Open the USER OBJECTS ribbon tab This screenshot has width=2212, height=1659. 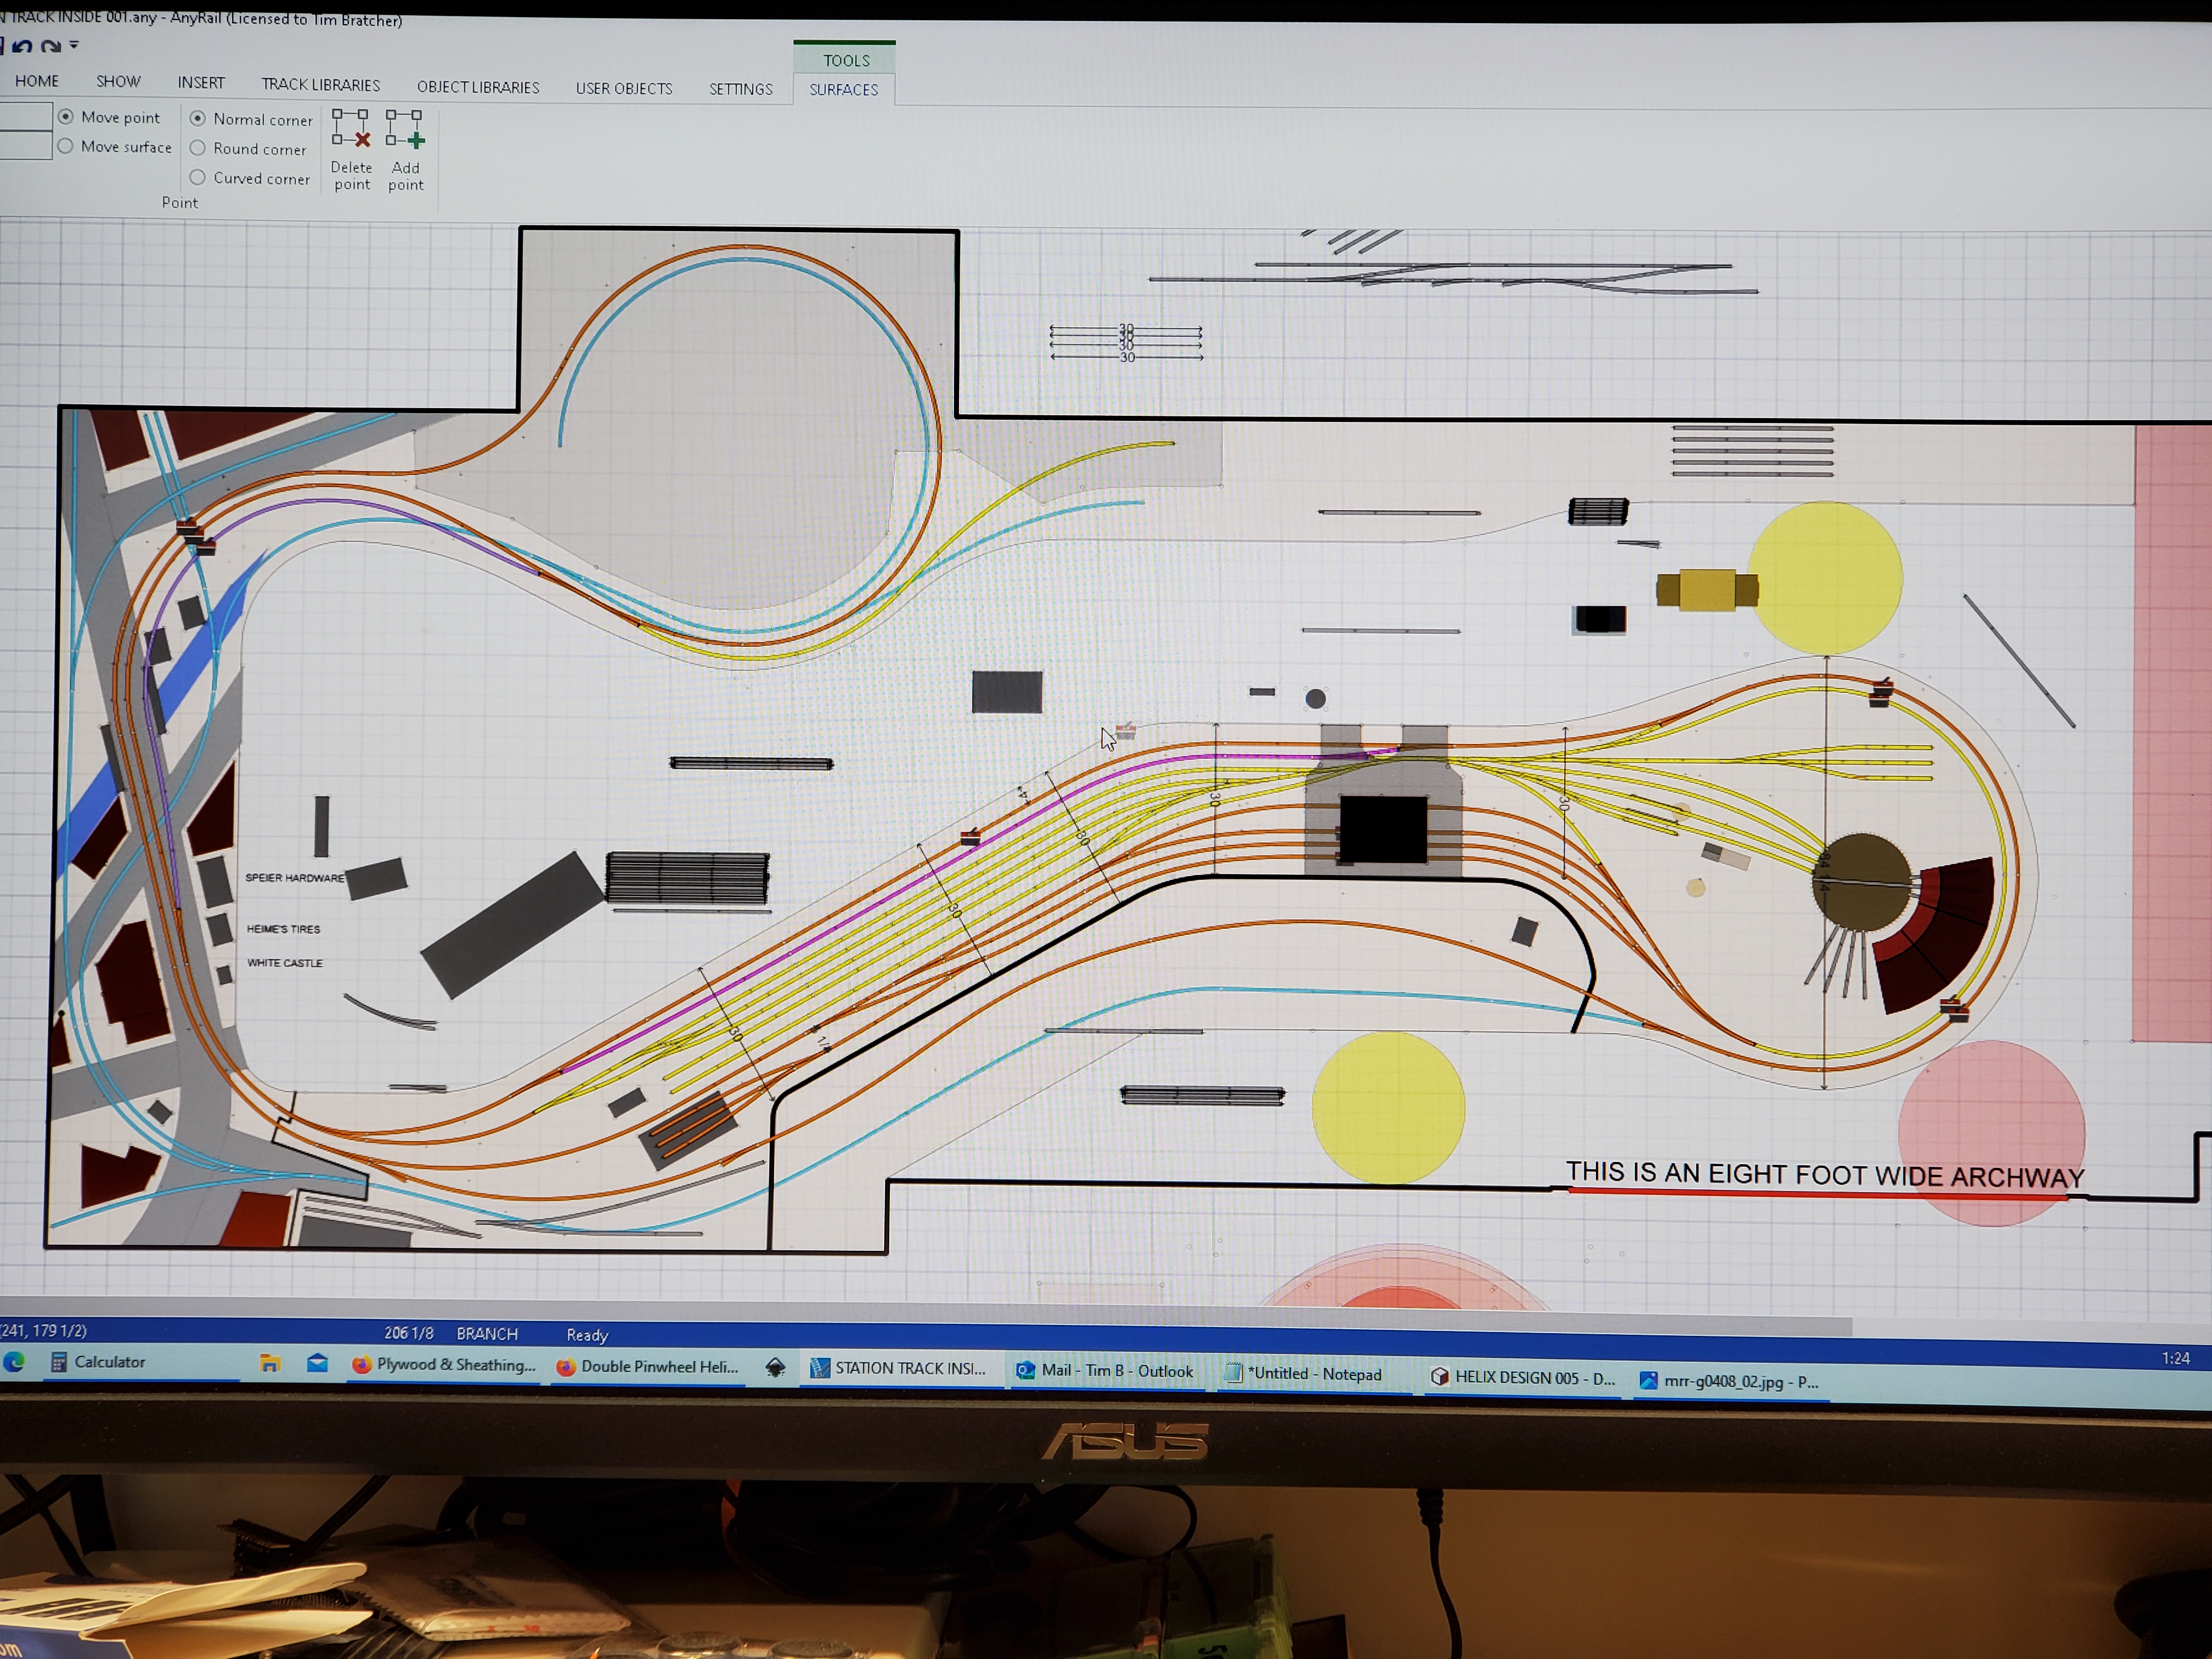click(624, 88)
